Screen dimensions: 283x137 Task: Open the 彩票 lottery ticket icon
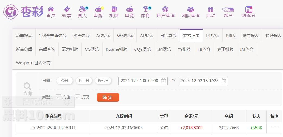click(66, 9)
